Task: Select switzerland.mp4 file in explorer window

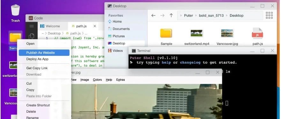Action: tap(197, 37)
